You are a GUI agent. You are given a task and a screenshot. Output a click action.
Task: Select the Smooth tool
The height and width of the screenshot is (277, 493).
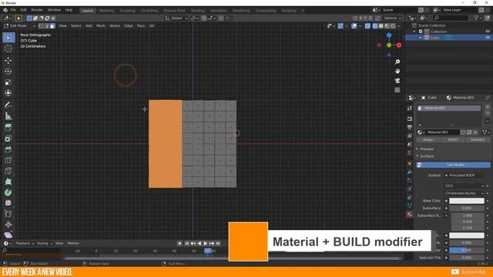click(x=8, y=203)
